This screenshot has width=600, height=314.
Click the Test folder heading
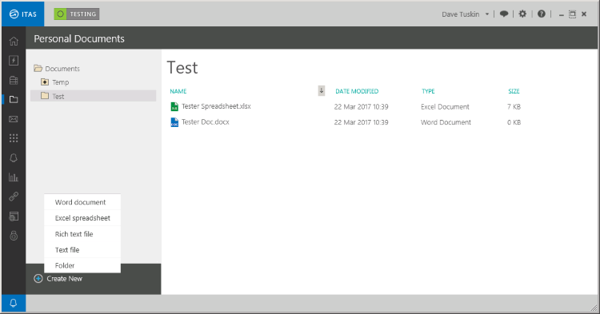click(182, 68)
